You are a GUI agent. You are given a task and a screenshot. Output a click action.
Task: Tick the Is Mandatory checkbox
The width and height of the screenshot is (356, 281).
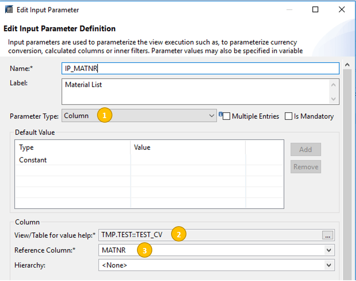288,116
